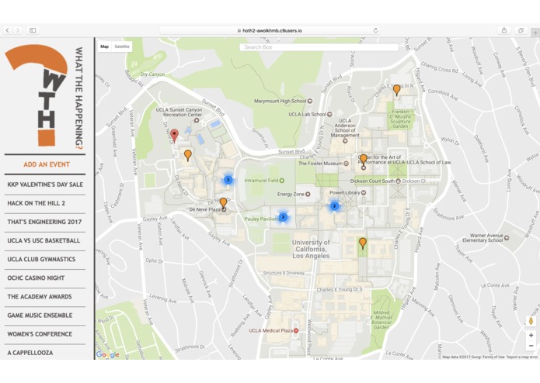Image resolution: width=540 pixels, height=383 pixels.
Task: Click the UCLA School of Law label
Action: [430, 162]
